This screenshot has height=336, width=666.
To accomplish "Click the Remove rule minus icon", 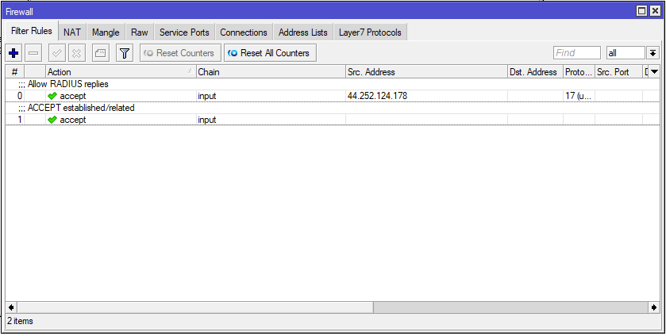I will (x=33, y=53).
